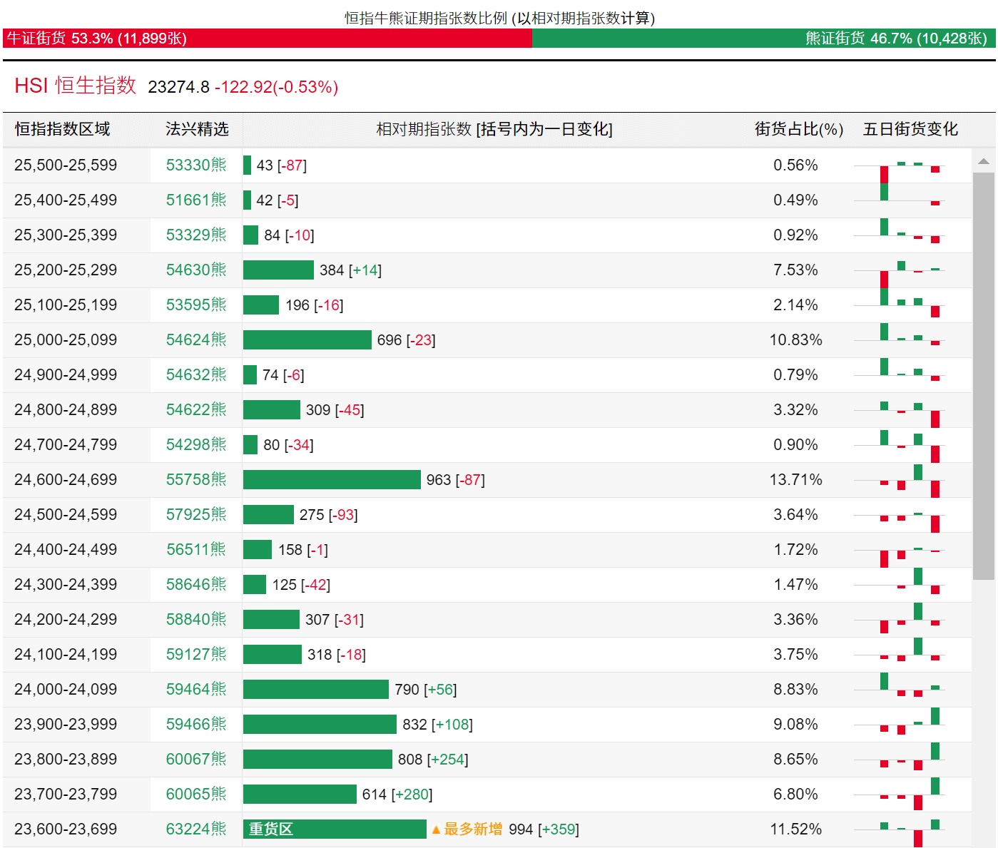Click the green bar for 24,600-24,699
Screen dimensions: 998x848
[332, 479]
